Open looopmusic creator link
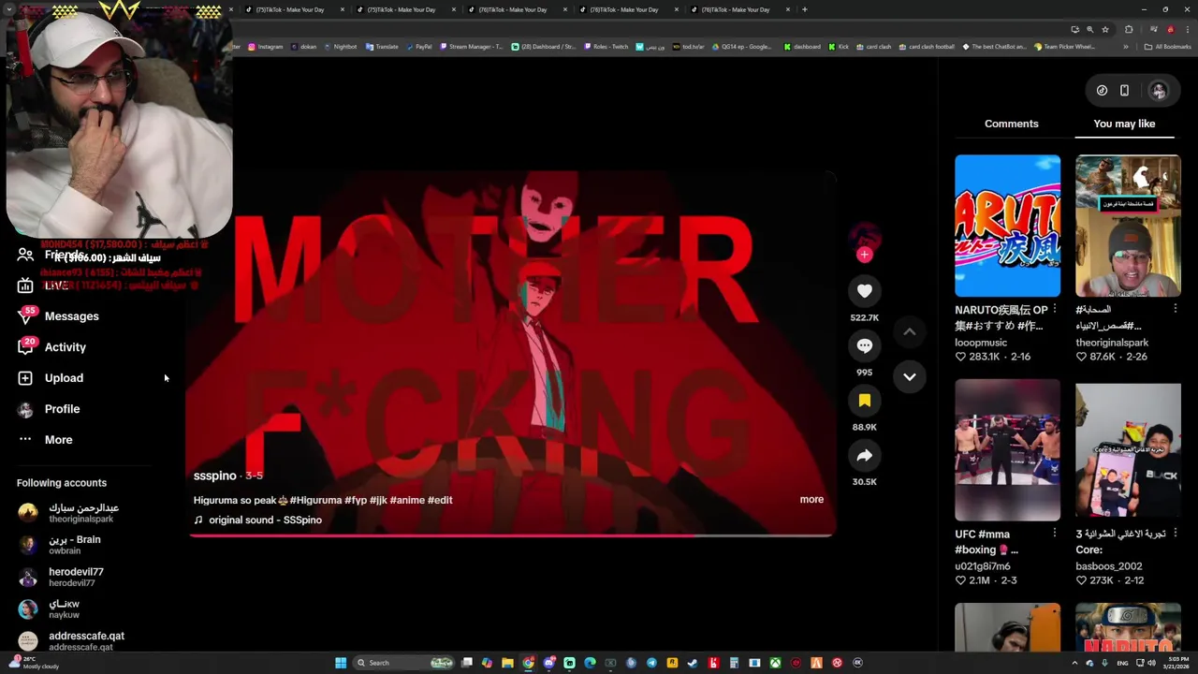 pos(981,343)
